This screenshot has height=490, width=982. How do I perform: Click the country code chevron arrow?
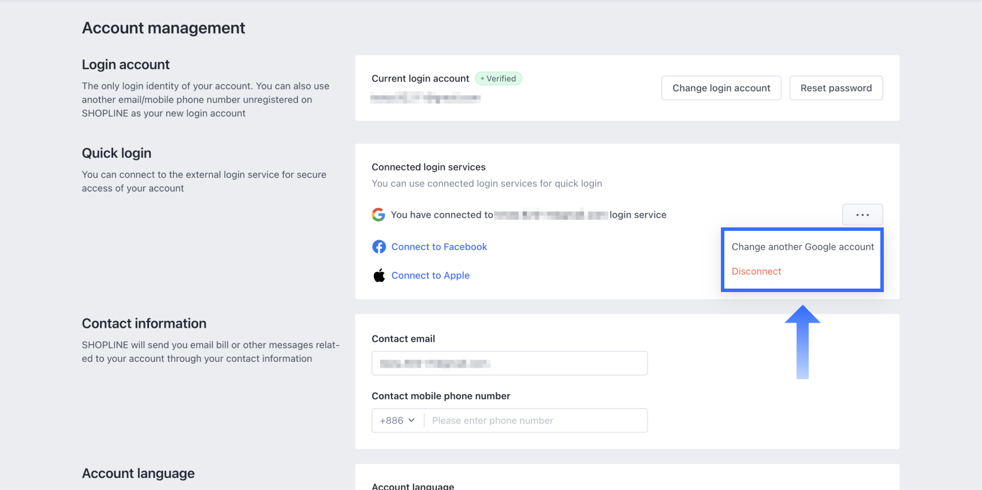pyautogui.click(x=412, y=421)
